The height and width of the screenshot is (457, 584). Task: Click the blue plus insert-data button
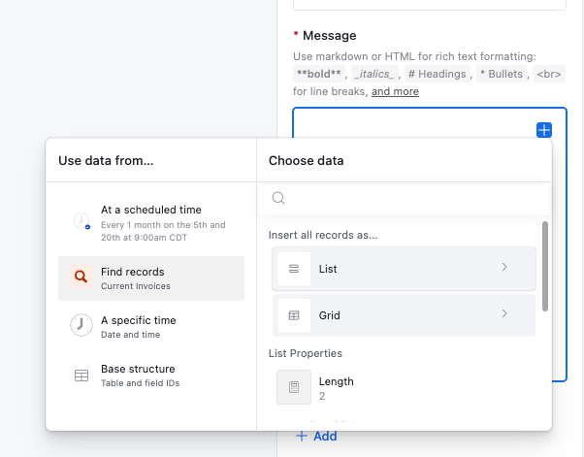pyautogui.click(x=544, y=130)
